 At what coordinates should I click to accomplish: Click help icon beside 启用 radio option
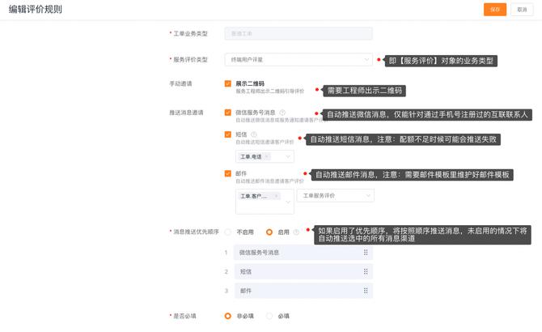coord(297,232)
